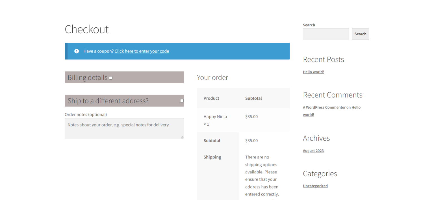The width and height of the screenshot is (434, 200).
Task: Click the Checkout page heading
Action: (x=87, y=29)
